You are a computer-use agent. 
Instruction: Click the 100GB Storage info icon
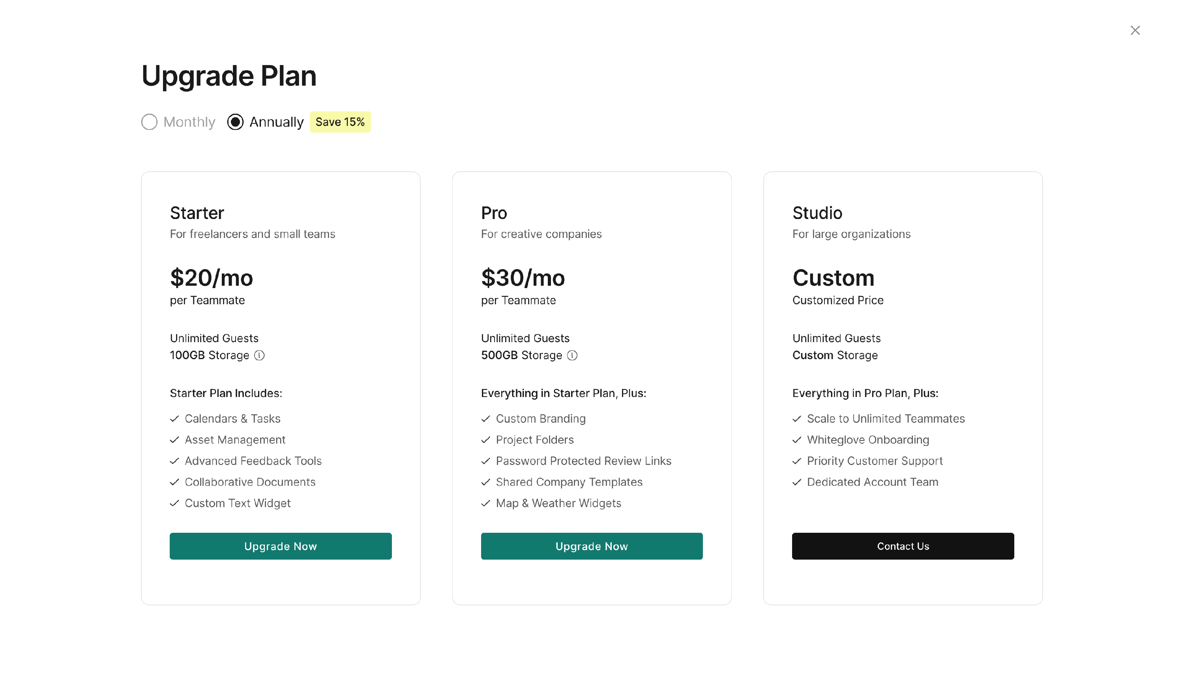259,355
